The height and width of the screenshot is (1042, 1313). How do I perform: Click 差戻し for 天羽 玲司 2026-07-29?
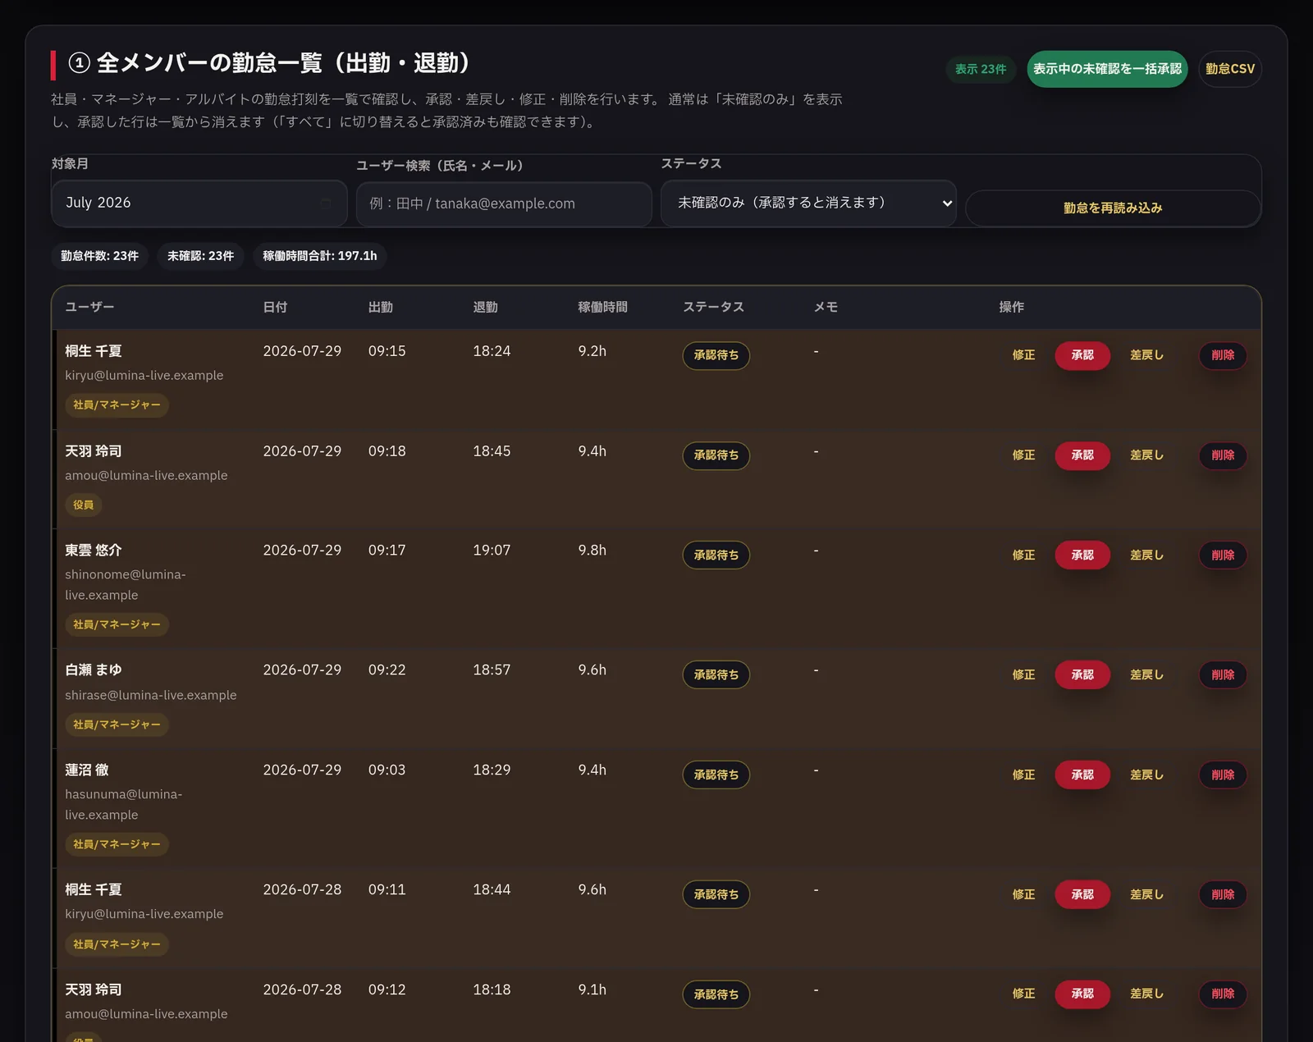(x=1146, y=455)
